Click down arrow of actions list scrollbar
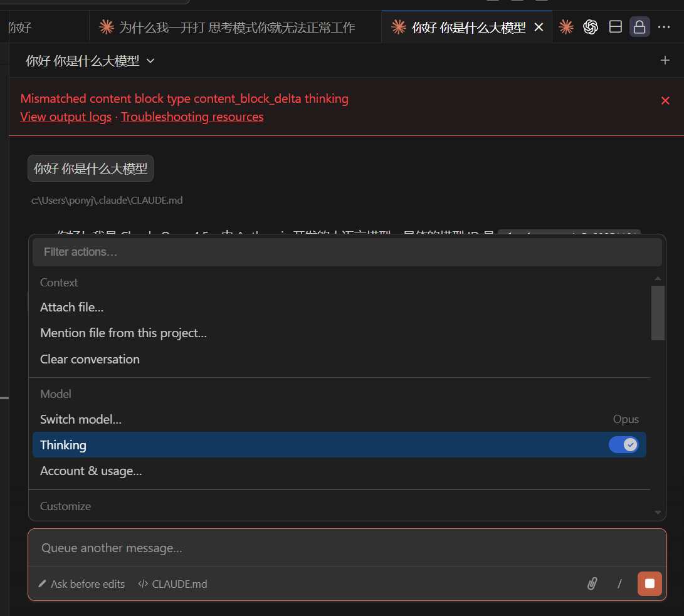Image resolution: width=684 pixels, height=616 pixels. click(x=658, y=512)
